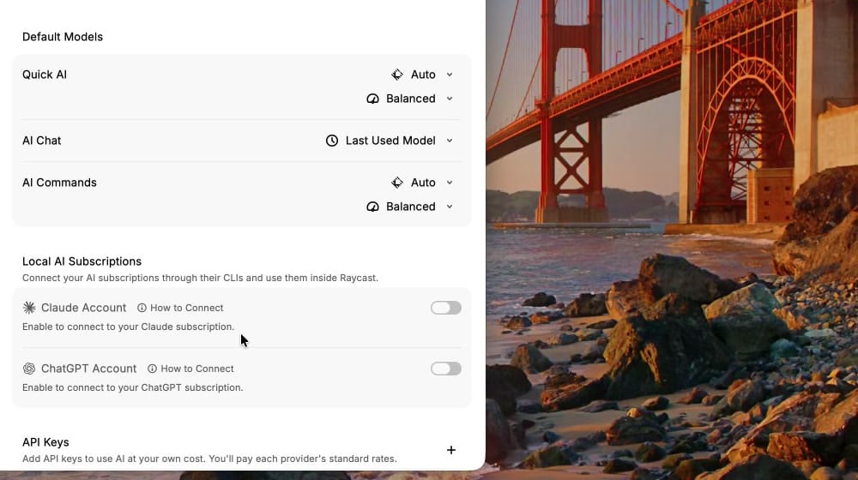Click the info icon next to ChatGPT Account
The image size is (858, 480).
click(x=152, y=369)
